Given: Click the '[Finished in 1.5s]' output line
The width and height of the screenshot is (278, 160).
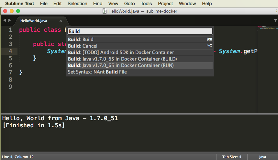Looking at the screenshot, I should point(34,125).
